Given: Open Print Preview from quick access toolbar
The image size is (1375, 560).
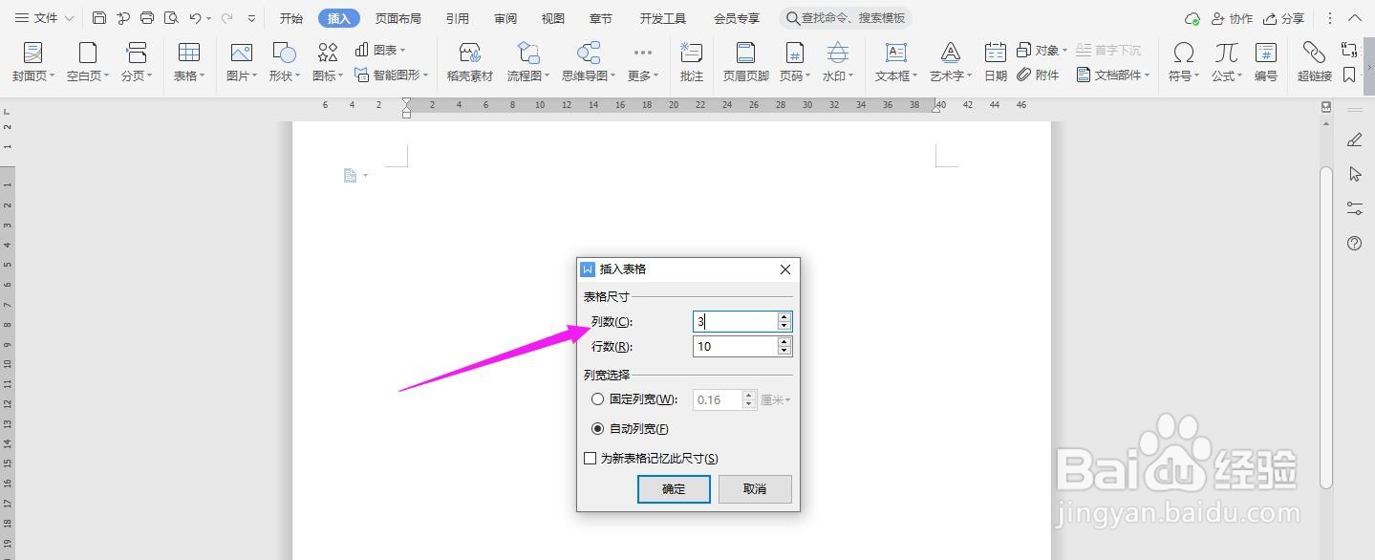Looking at the screenshot, I should point(171,18).
